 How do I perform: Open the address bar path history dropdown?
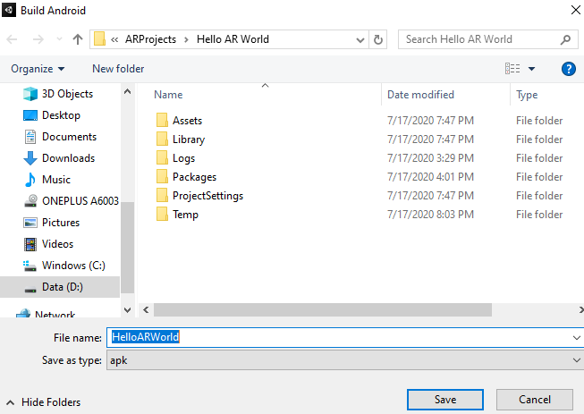(x=360, y=39)
